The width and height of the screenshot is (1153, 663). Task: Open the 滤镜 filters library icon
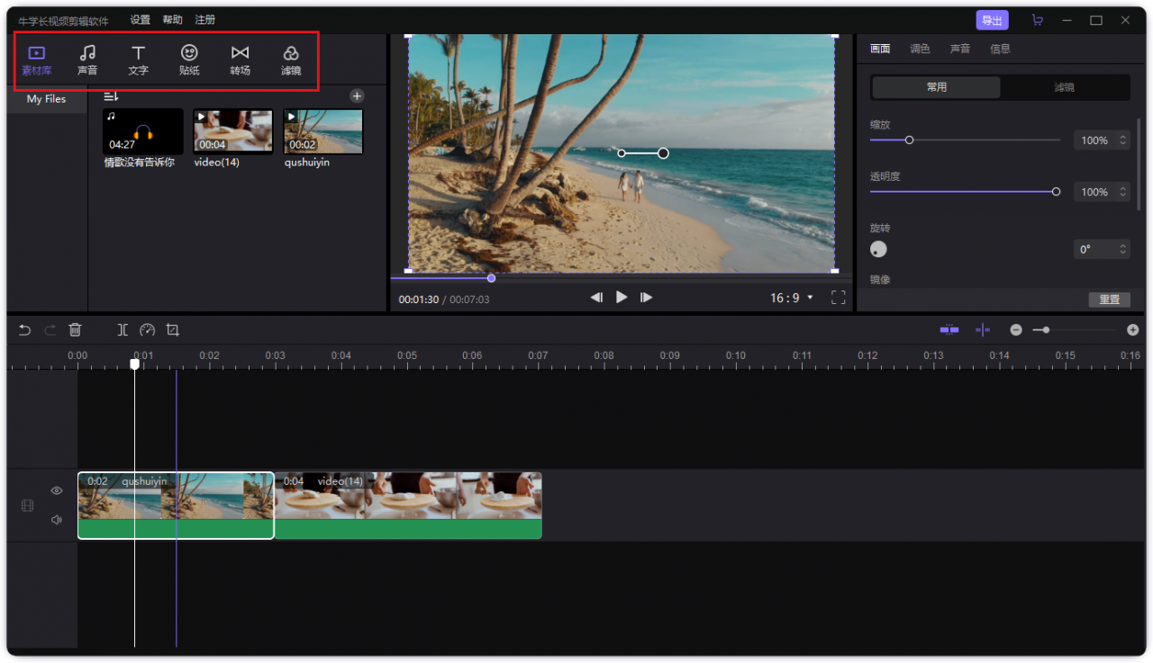(290, 59)
